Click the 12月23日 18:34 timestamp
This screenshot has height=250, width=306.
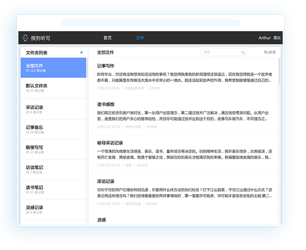pos(108,88)
